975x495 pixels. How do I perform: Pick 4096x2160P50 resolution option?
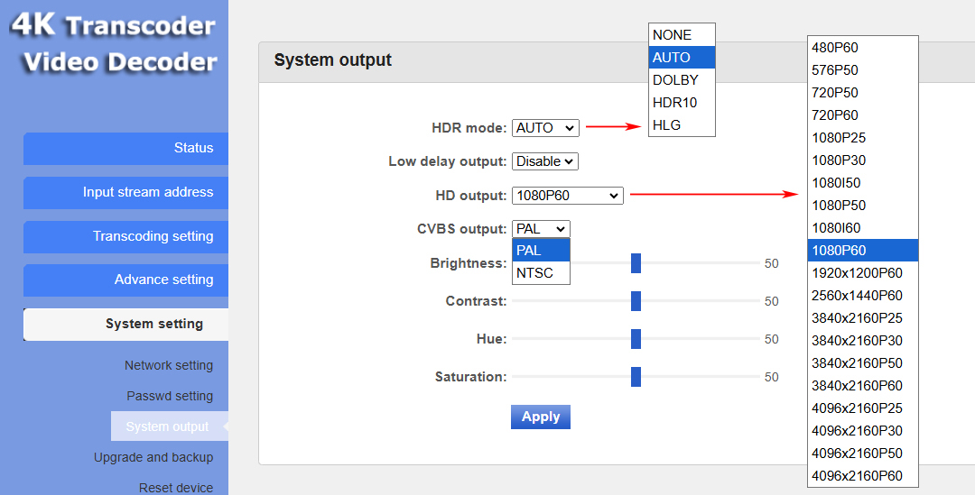tap(863, 453)
